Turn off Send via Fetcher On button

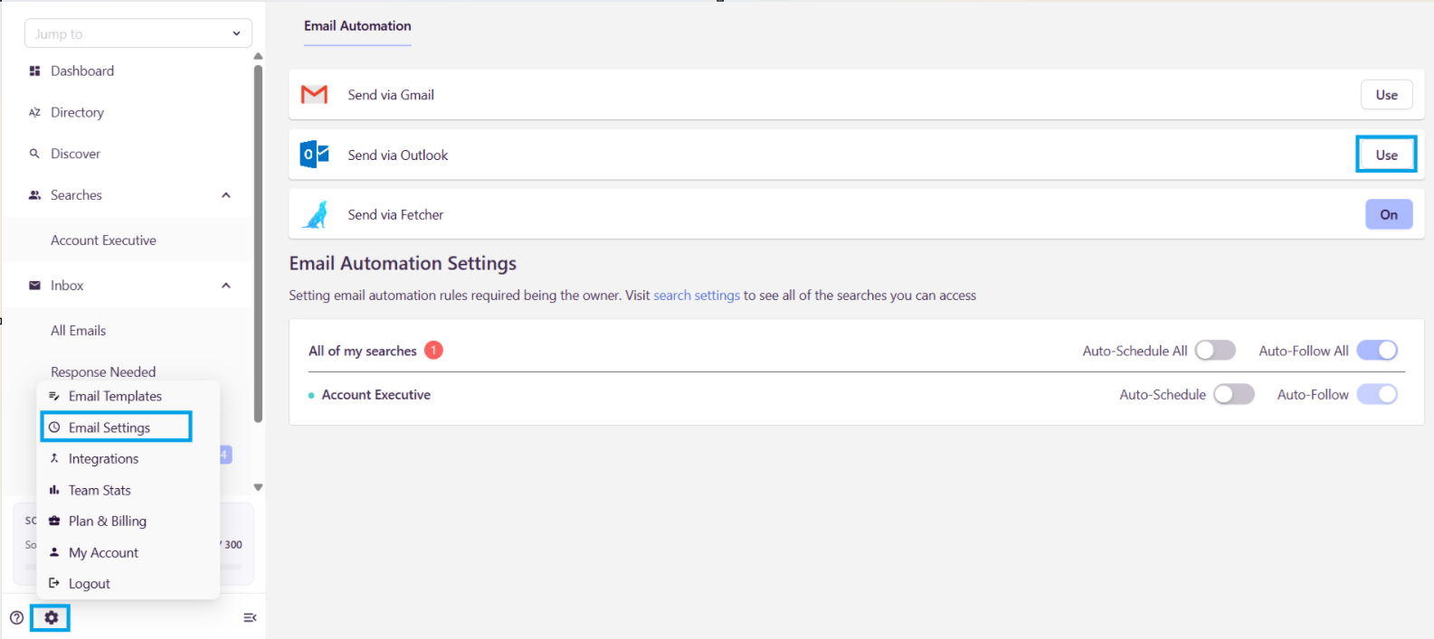tap(1389, 214)
